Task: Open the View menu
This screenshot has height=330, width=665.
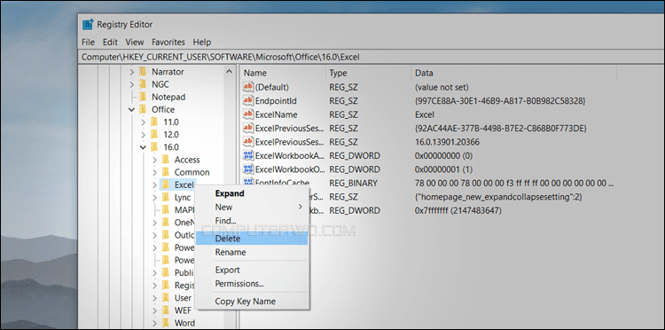Action: pos(135,42)
